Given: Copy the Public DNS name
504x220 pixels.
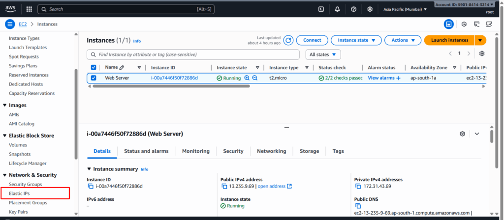Looking at the screenshot, I should tap(358, 206).
